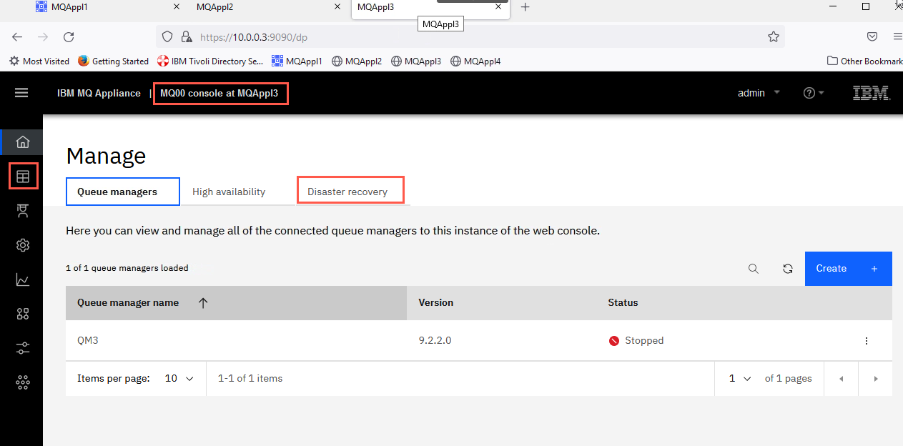Open the MQAppl2 bookmark
The width and height of the screenshot is (903, 446).
pos(357,61)
